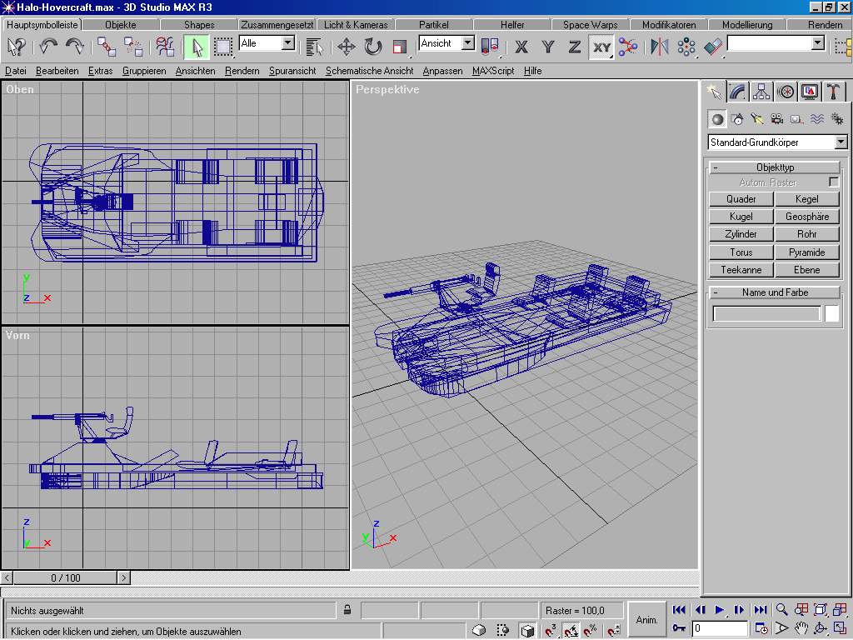Click the Align tool icon
This screenshot has width=853, height=640.
click(713, 47)
